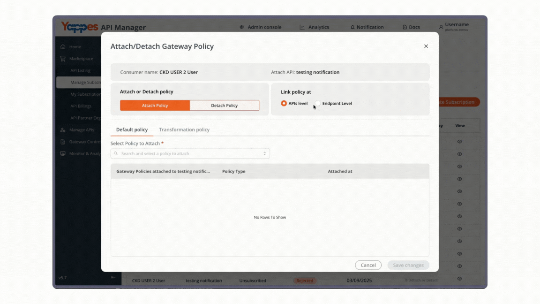Open Marketplace via its cart icon
Screen dimensions: 540x304
[x=63, y=59]
